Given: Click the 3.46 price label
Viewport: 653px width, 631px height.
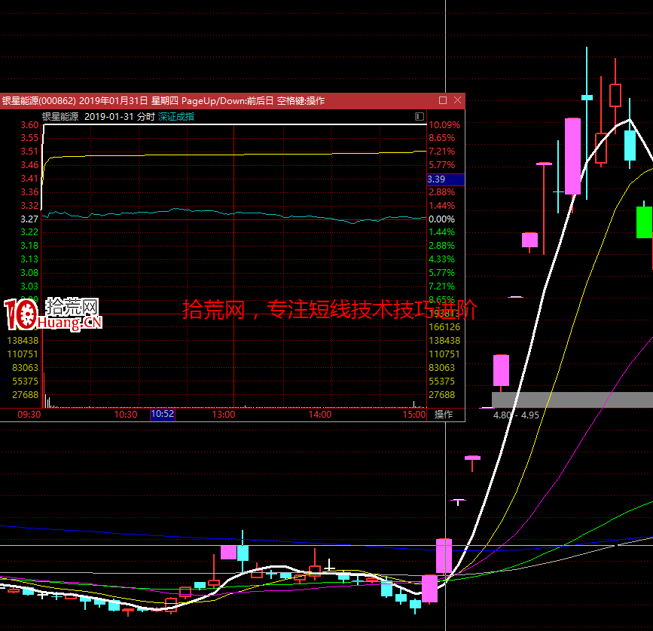Looking at the screenshot, I should pyautogui.click(x=29, y=165).
